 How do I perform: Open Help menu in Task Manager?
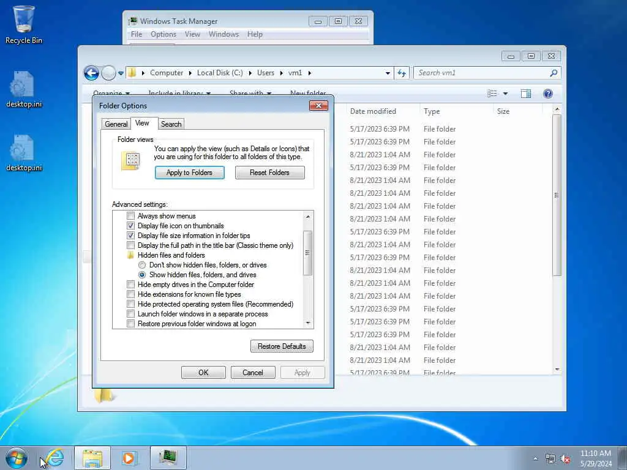coord(255,34)
